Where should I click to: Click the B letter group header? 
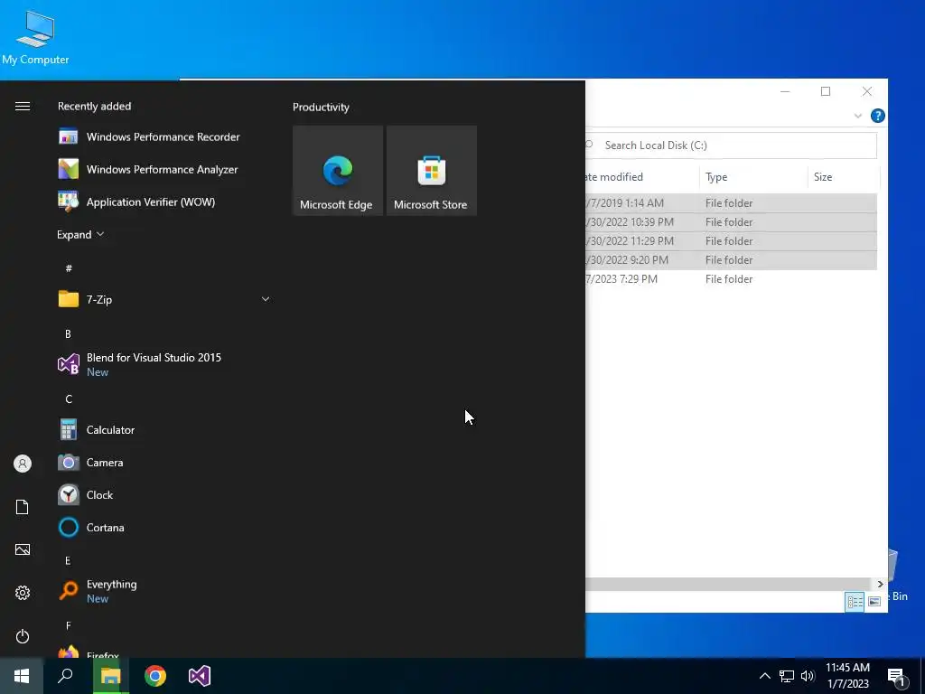point(68,334)
